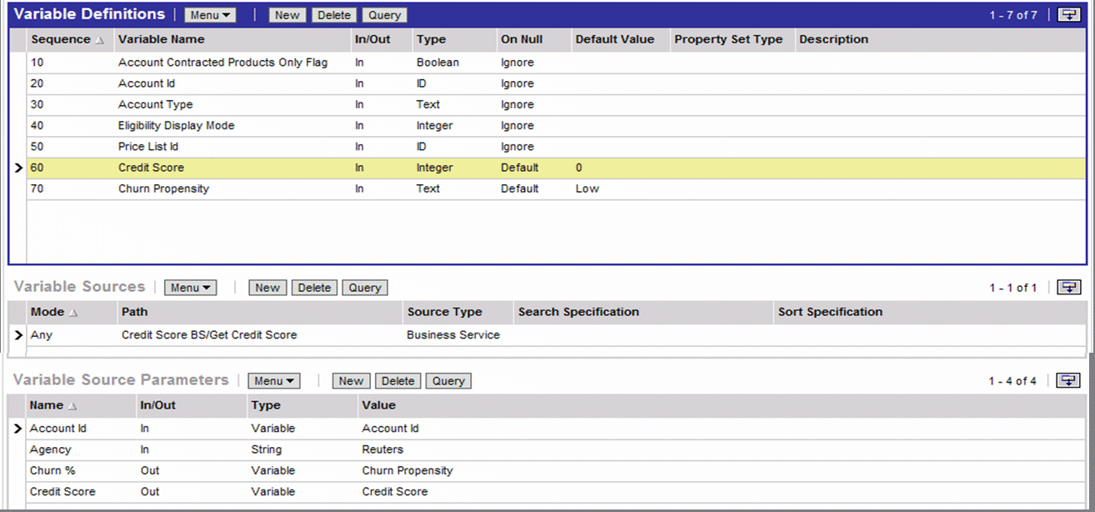Click the row selector arrow next to Account Id parameter

point(18,428)
